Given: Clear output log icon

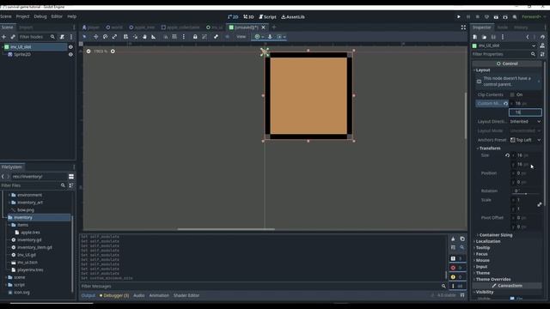Looking at the screenshot, I should coord(453,239).
